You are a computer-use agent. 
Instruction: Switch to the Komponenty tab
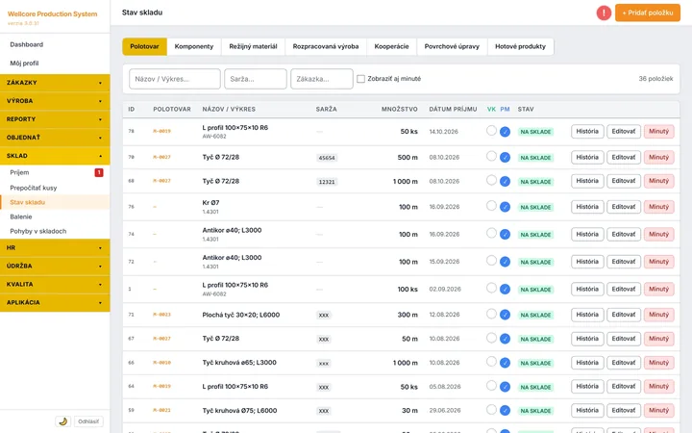[x=194, y=46]
